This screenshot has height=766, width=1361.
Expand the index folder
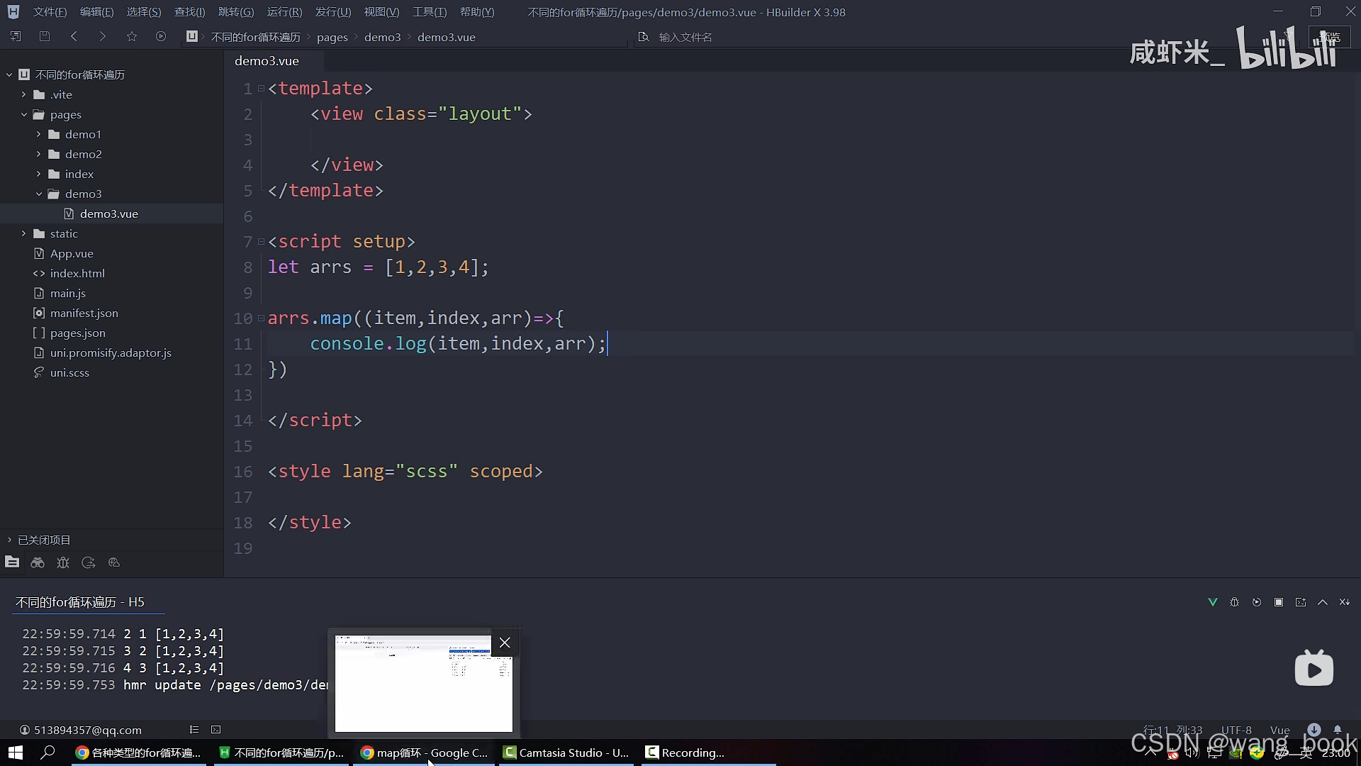(38, 174)
